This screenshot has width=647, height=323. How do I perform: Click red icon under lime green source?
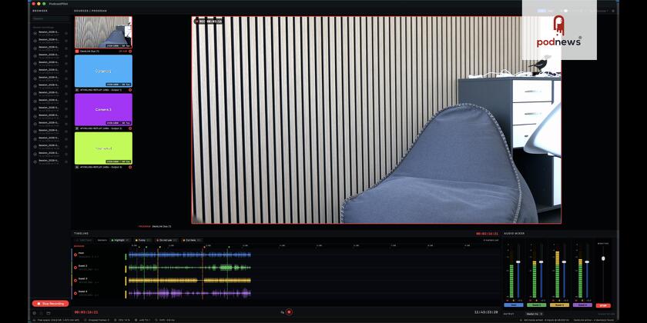pyautogui.click(x=130, y=168)
